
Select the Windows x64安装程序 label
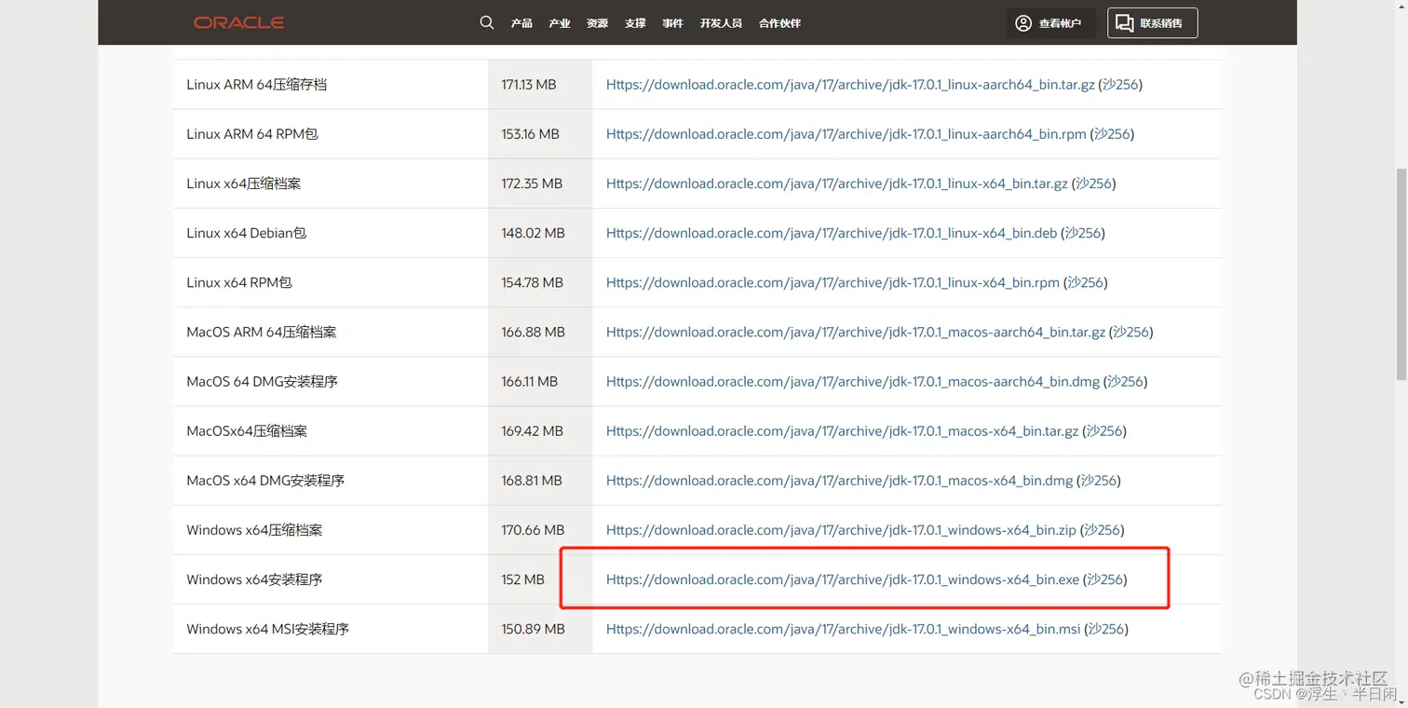(x=254, y=579)
